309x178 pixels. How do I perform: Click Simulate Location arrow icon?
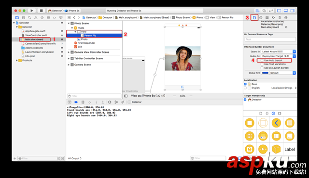[123, 102]
